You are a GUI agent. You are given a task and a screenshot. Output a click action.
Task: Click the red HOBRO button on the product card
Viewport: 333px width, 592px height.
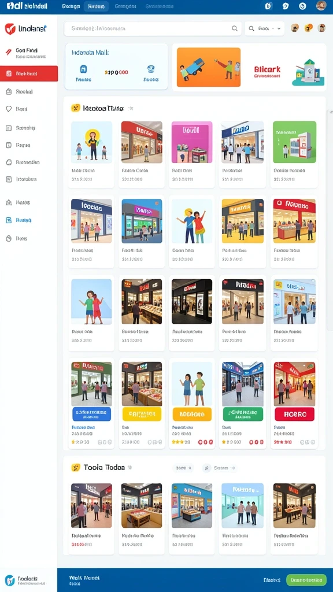[294, 414]
